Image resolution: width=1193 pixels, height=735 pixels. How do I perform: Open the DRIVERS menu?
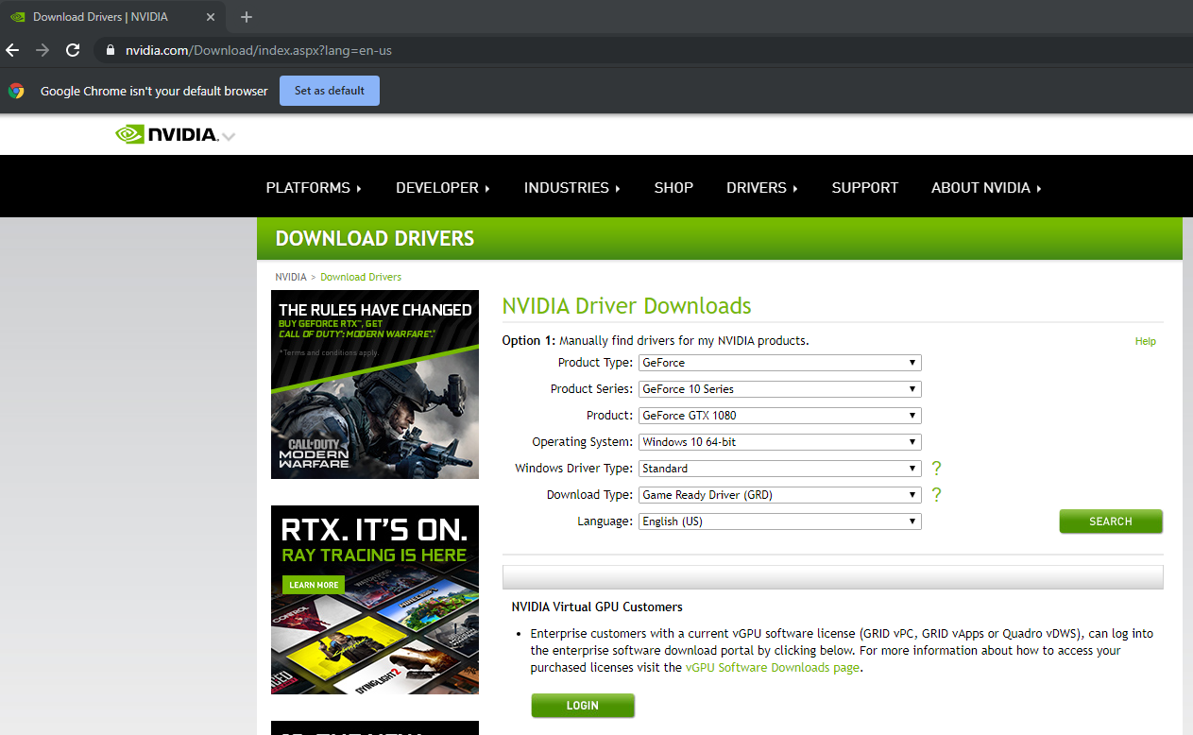[x=762, y=188]
